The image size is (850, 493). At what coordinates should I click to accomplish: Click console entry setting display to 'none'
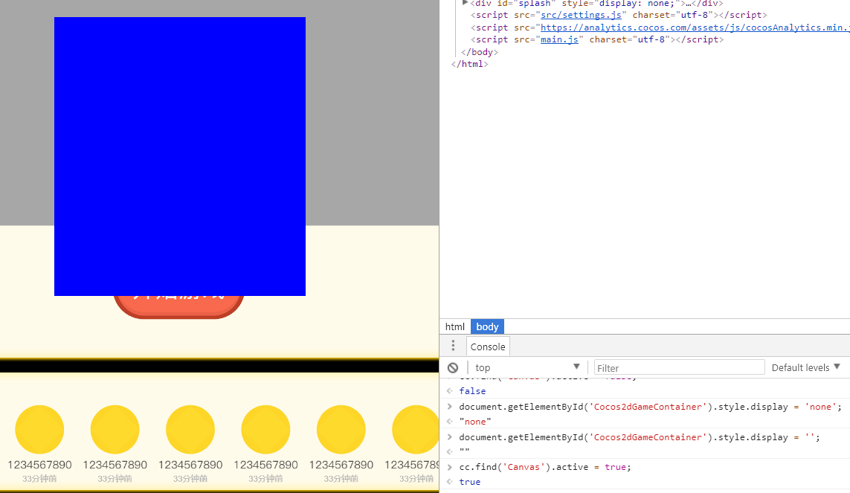click(x=650, y=407)
